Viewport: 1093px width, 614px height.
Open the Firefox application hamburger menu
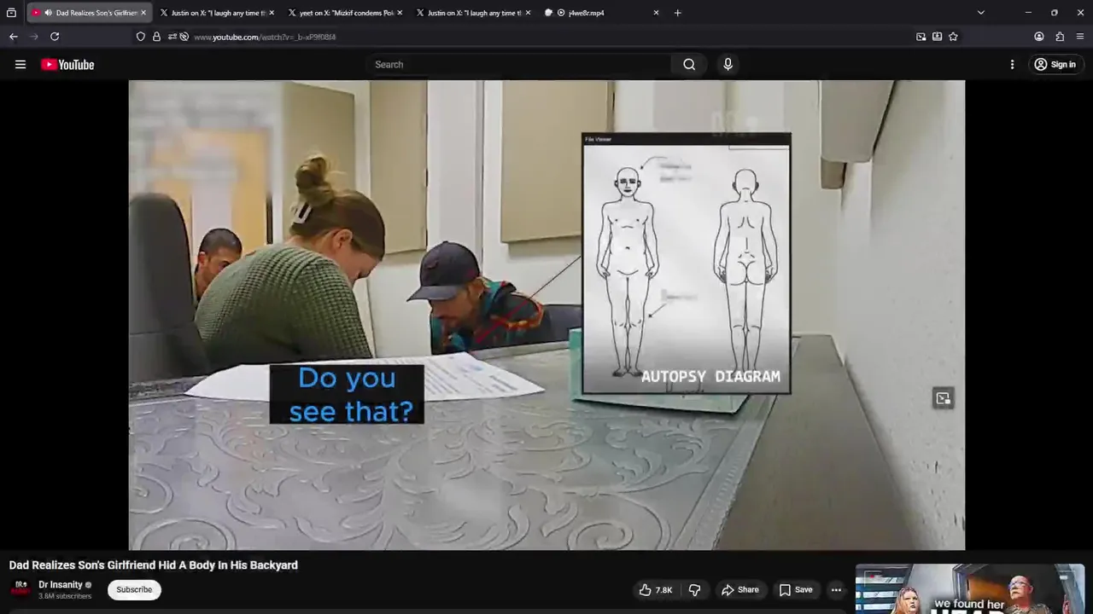tap(1080, 37)
